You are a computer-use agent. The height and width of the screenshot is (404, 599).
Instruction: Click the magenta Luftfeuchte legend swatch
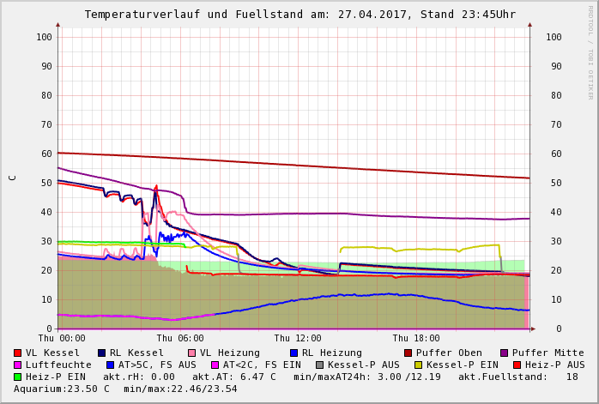click(x=18, y=365)
